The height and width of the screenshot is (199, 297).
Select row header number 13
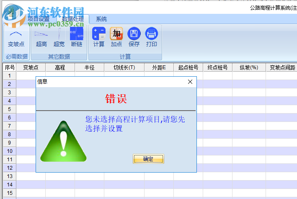coord(10,176)
